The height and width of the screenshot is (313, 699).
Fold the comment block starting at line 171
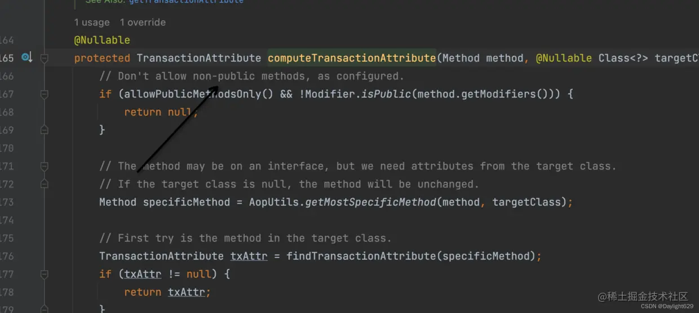44,166
